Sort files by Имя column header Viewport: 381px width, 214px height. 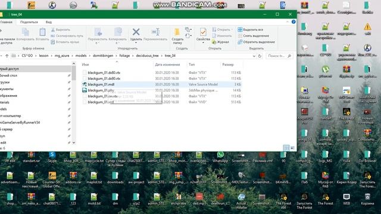[x=85, y=65]
